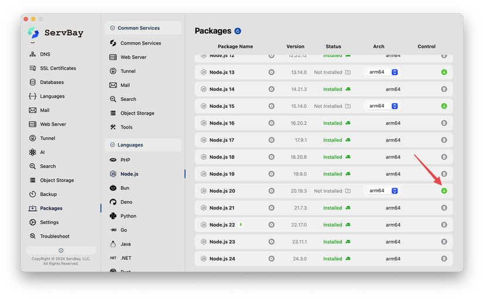Click the trash icon on Node.js 18 row
Image resolution: width=484 pixels, height=299 pixels.
(444, 157)
